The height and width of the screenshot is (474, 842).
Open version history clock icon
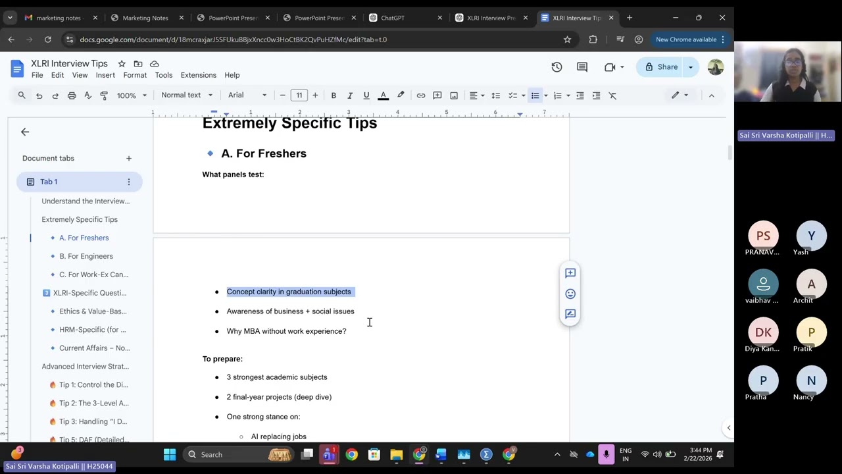(x=557, y=66)
